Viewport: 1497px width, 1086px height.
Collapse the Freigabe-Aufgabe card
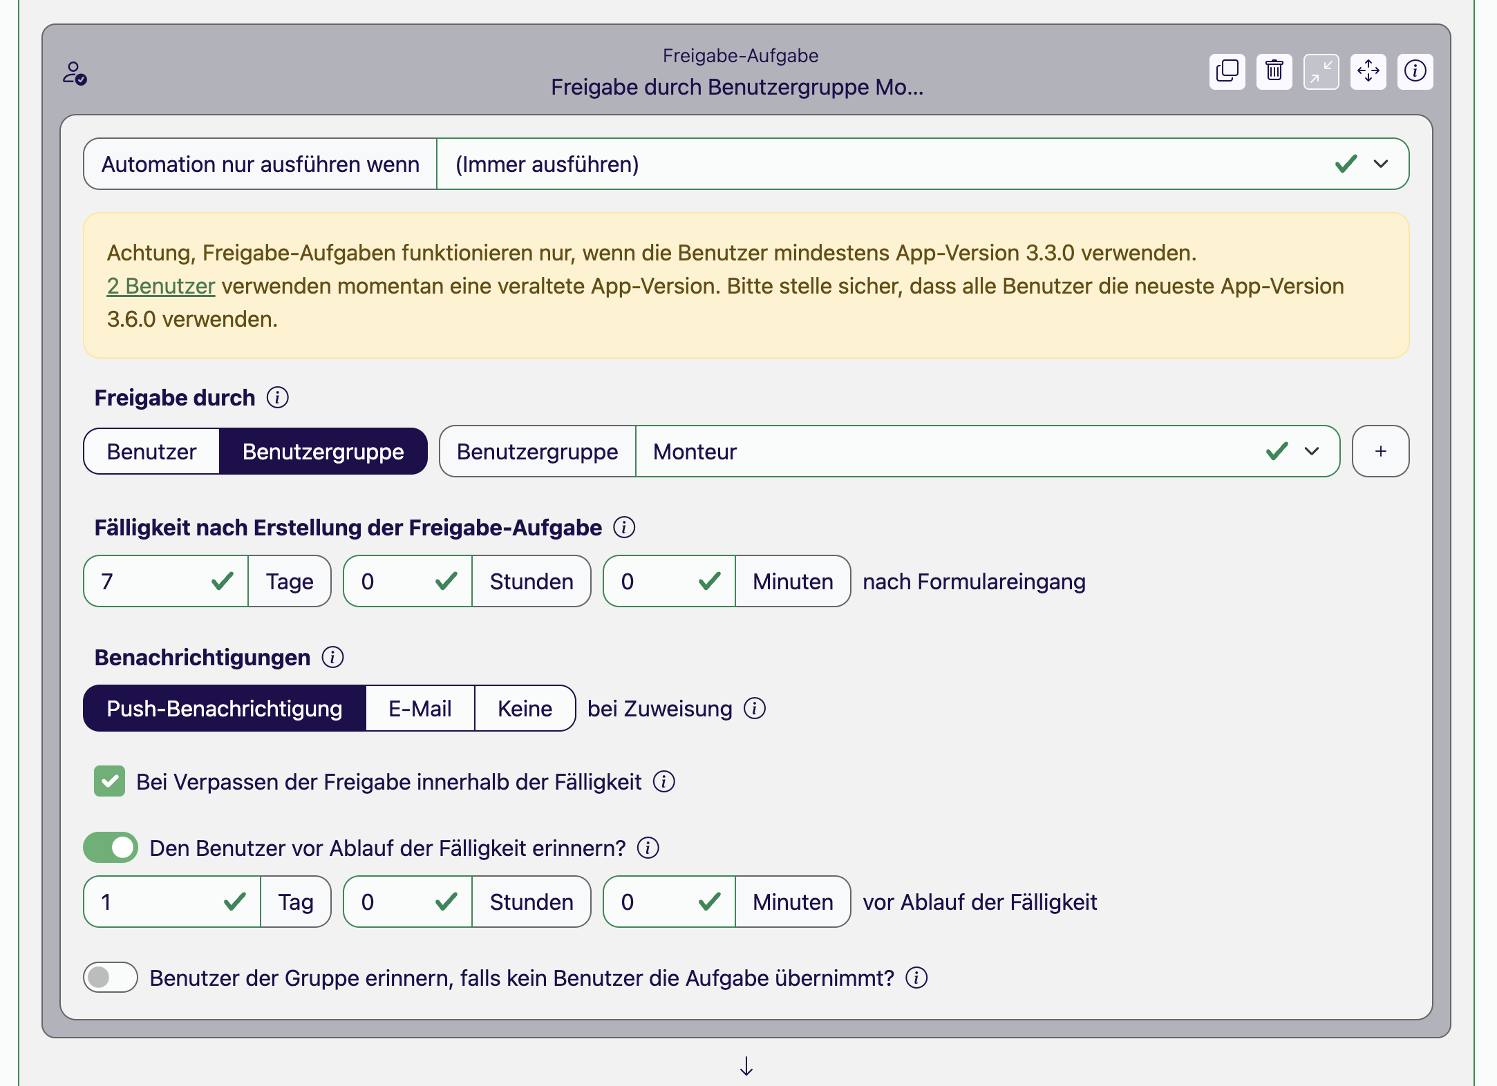1321,71
